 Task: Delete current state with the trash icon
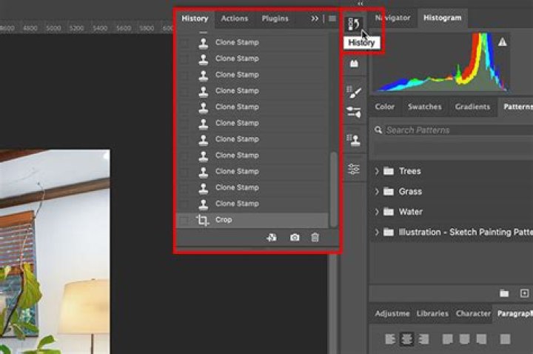coord(315,238)
